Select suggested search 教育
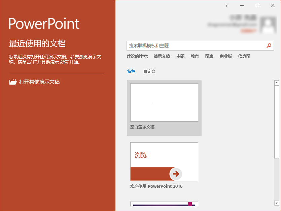The width and height of the screenshot is (281, 211). click(x=195, y=56)
